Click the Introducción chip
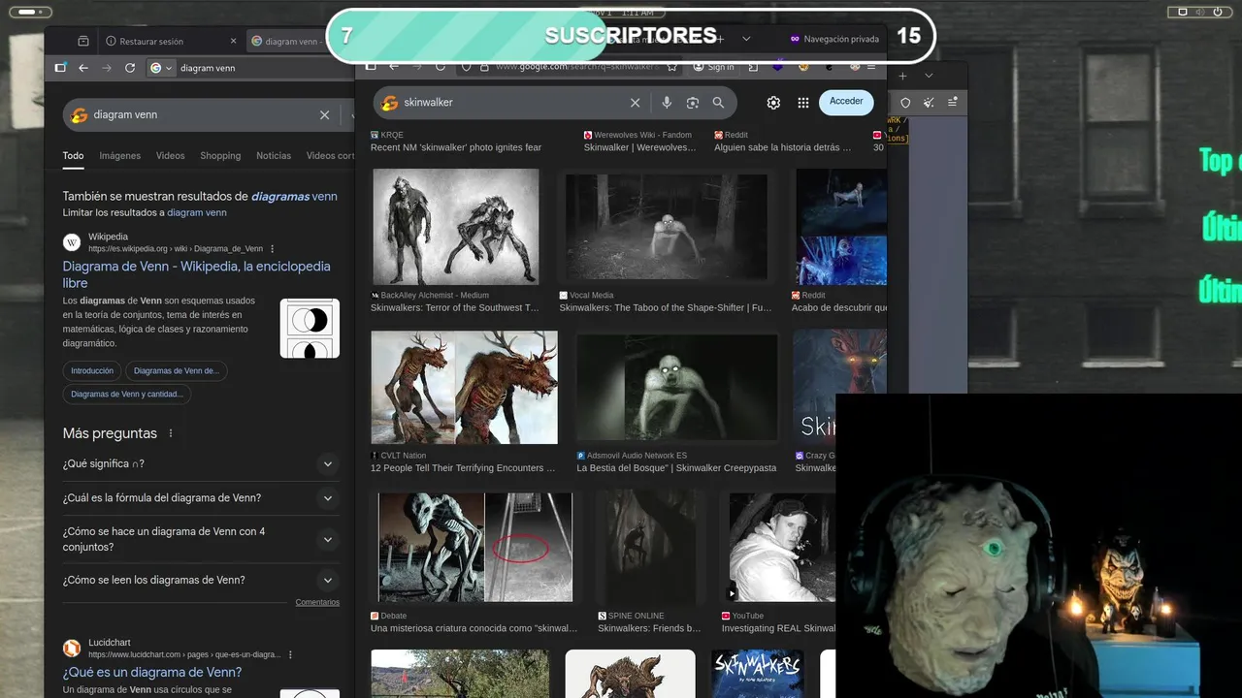The height and width of the screenshot is (698, 1242). (x=92, y=370)
